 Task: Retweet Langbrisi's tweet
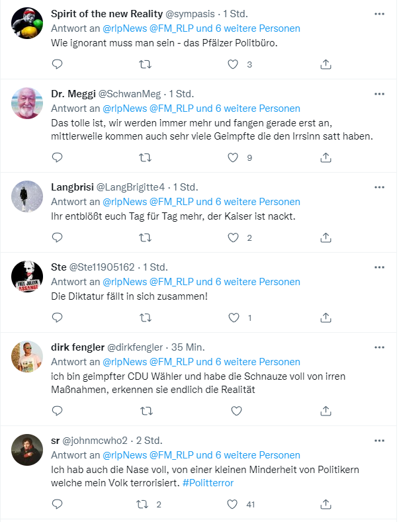[x=146, y=238]
